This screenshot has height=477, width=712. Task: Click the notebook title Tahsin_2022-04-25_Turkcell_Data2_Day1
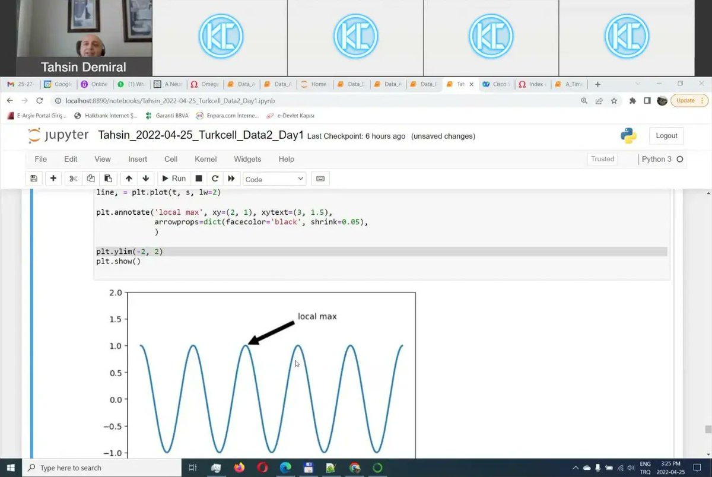201,136
